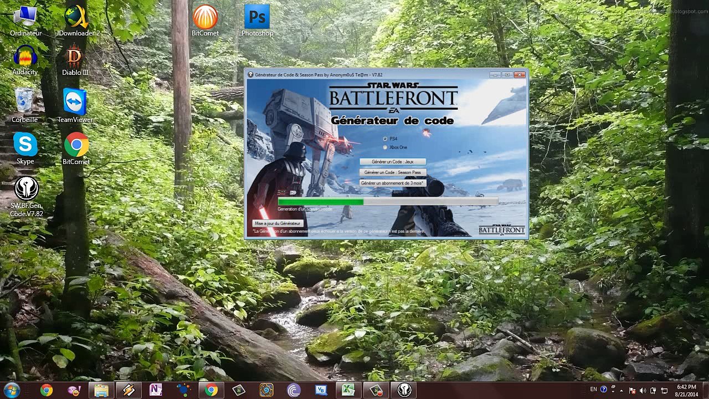
Task: Open the network tray icon
Action: click(x=664, y=390)
